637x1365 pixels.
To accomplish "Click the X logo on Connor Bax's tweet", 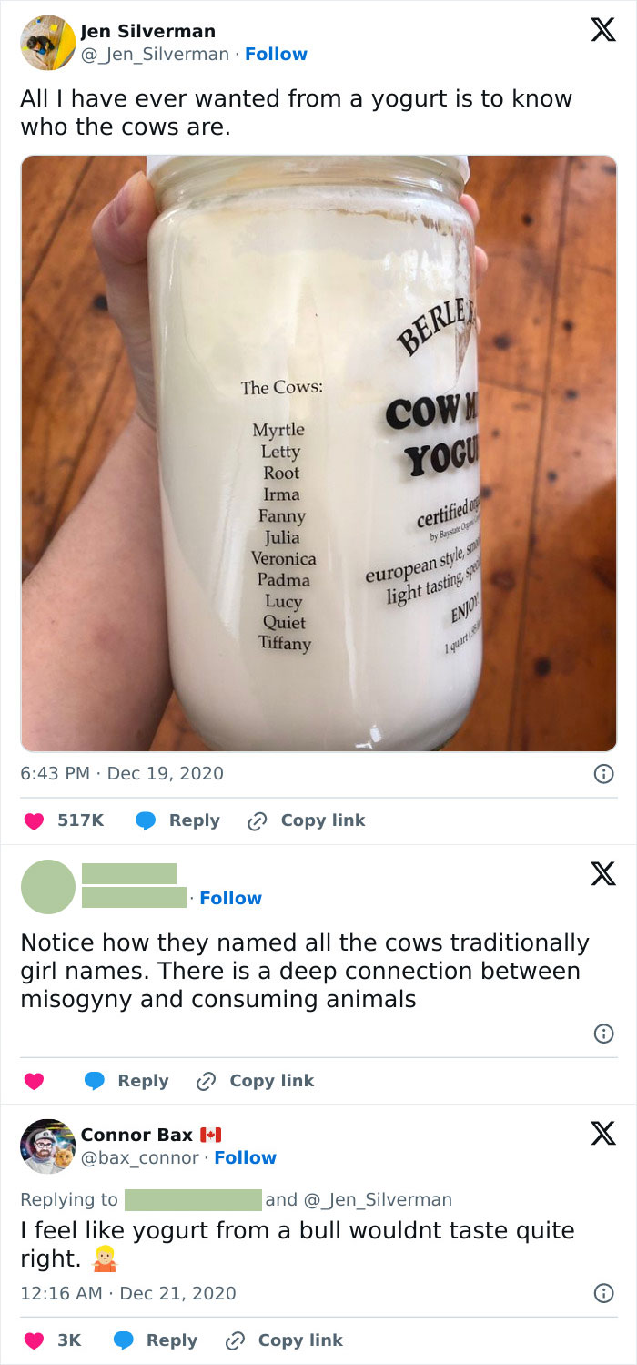I will pyautogui.click(x=602, y=1134).
